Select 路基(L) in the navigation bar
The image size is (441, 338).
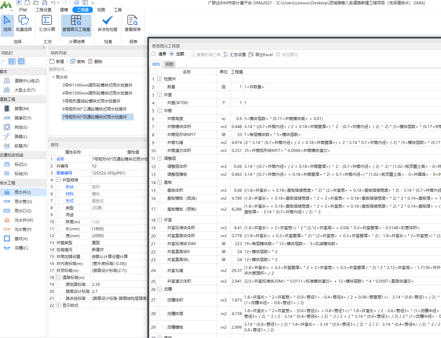[23, 136]
